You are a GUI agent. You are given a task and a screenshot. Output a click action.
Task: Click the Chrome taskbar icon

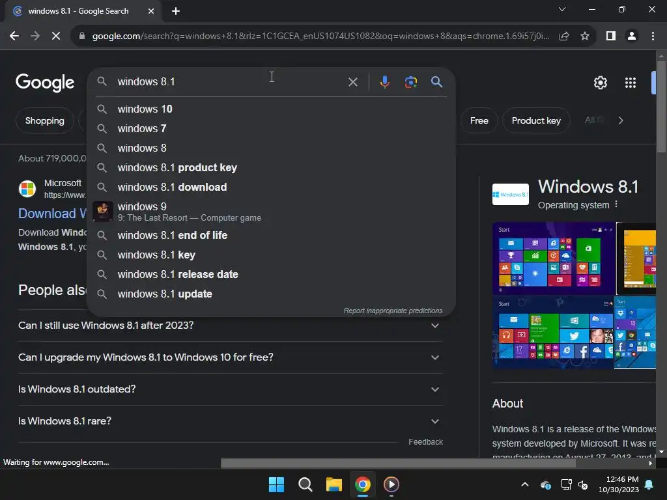coord(362,484)
